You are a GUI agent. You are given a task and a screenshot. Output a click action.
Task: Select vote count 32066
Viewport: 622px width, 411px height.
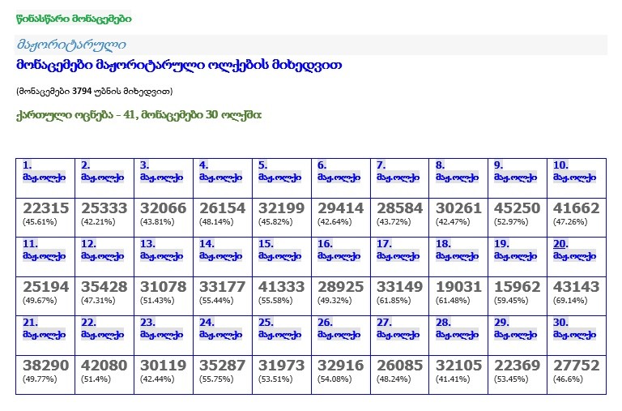[x=163, y=208]
